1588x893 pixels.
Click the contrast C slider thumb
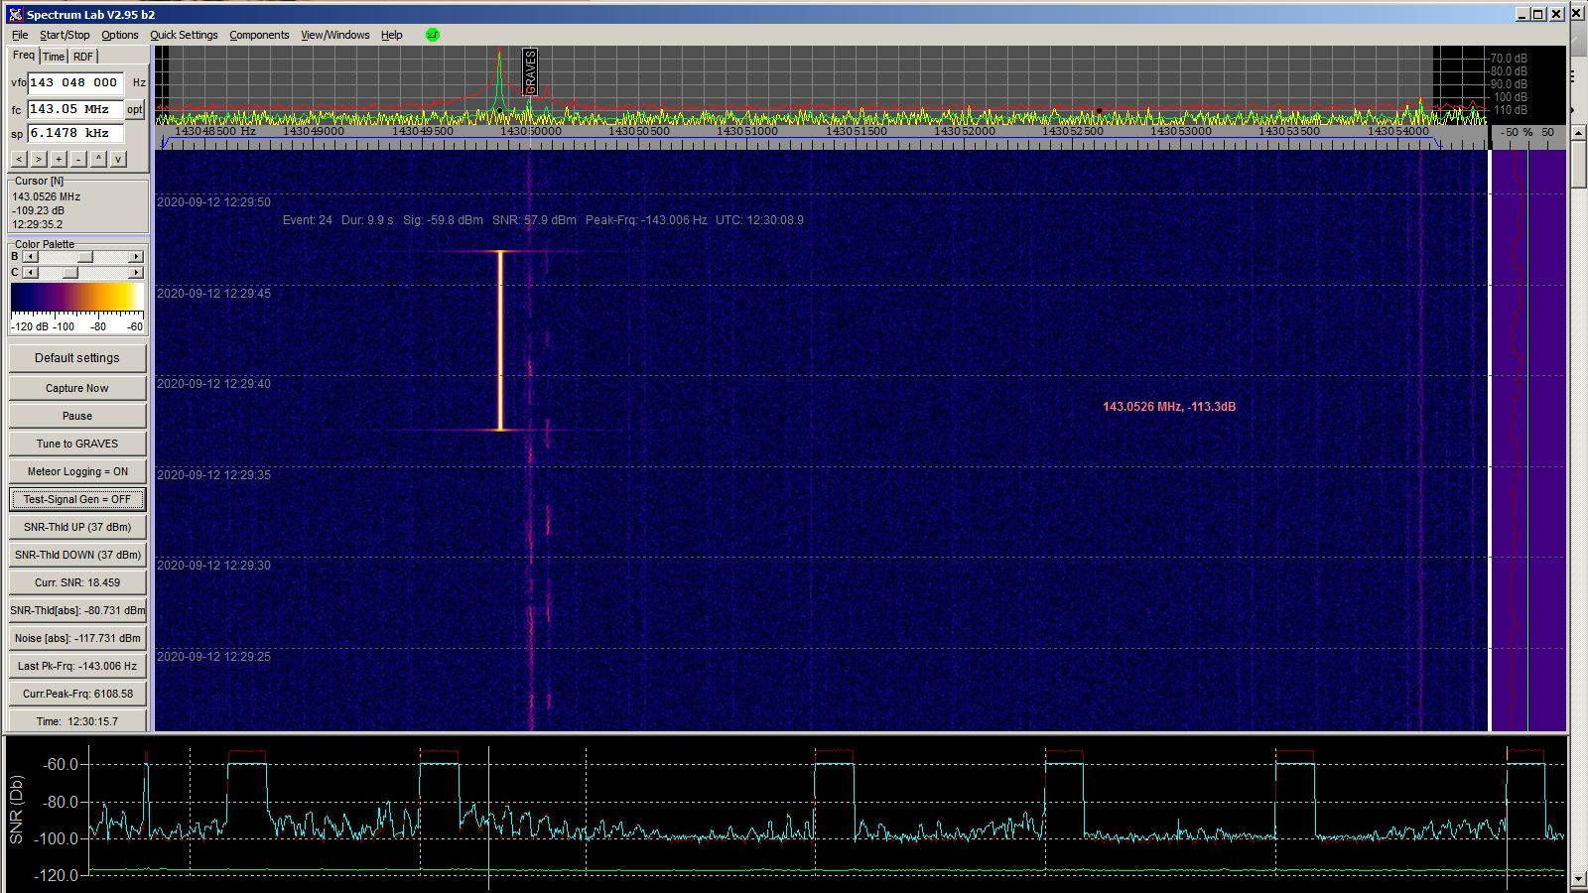pyautogui.click(x=69, y=272)
